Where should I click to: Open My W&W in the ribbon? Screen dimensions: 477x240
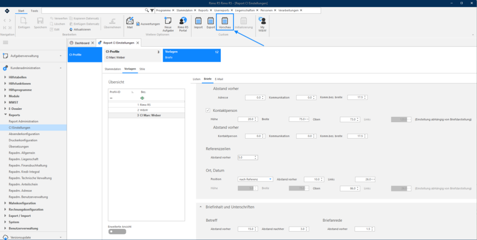tap(262, 24)
